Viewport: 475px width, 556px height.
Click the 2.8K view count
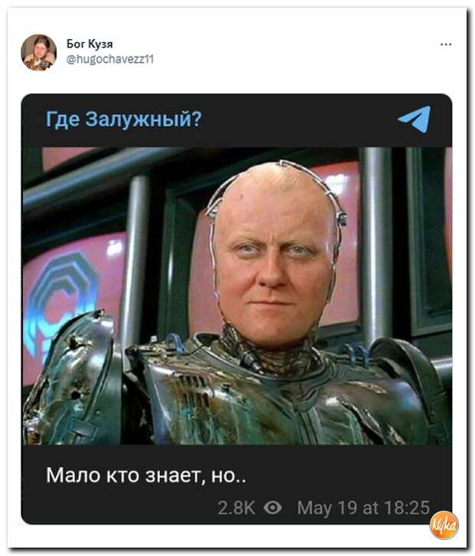[x=236, y=508]
